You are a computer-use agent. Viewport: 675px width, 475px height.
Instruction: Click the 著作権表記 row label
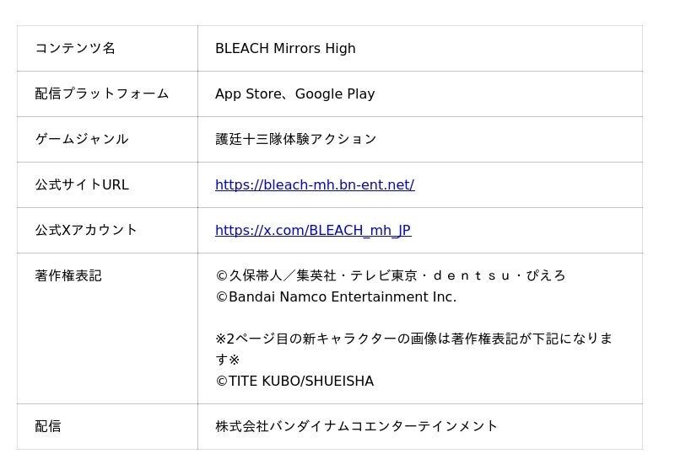coord(68,275)
